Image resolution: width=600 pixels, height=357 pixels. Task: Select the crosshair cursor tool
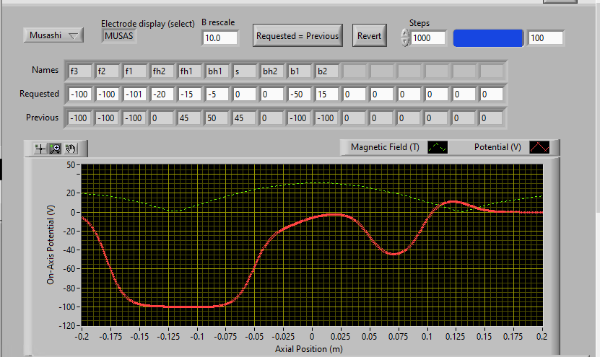tap(40, 149)
